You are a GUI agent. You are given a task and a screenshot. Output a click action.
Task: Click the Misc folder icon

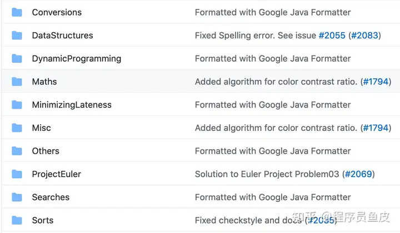(17, 128)
